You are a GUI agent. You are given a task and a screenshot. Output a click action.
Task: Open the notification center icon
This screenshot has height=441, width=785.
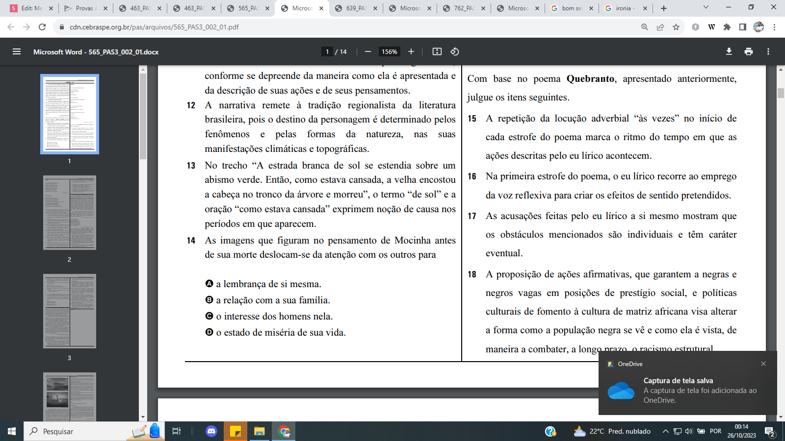(x=770, y=432)
